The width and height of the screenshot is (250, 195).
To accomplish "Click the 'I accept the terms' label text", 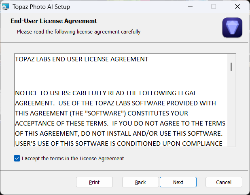I will (x=73, y=159).
